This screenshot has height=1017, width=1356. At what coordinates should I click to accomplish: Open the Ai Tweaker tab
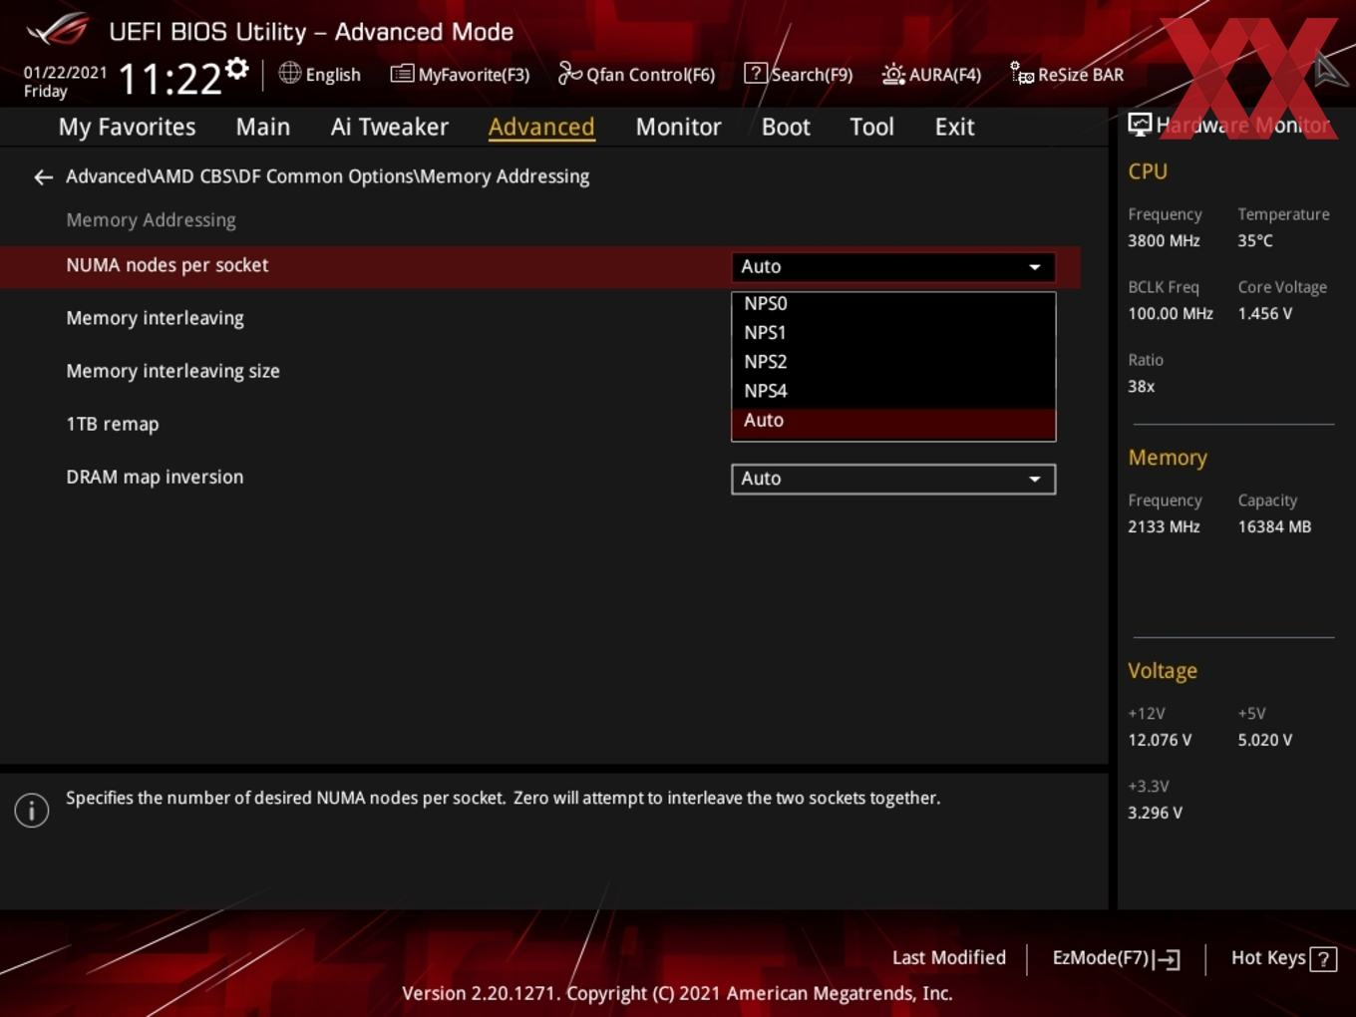tap(390, 127)
